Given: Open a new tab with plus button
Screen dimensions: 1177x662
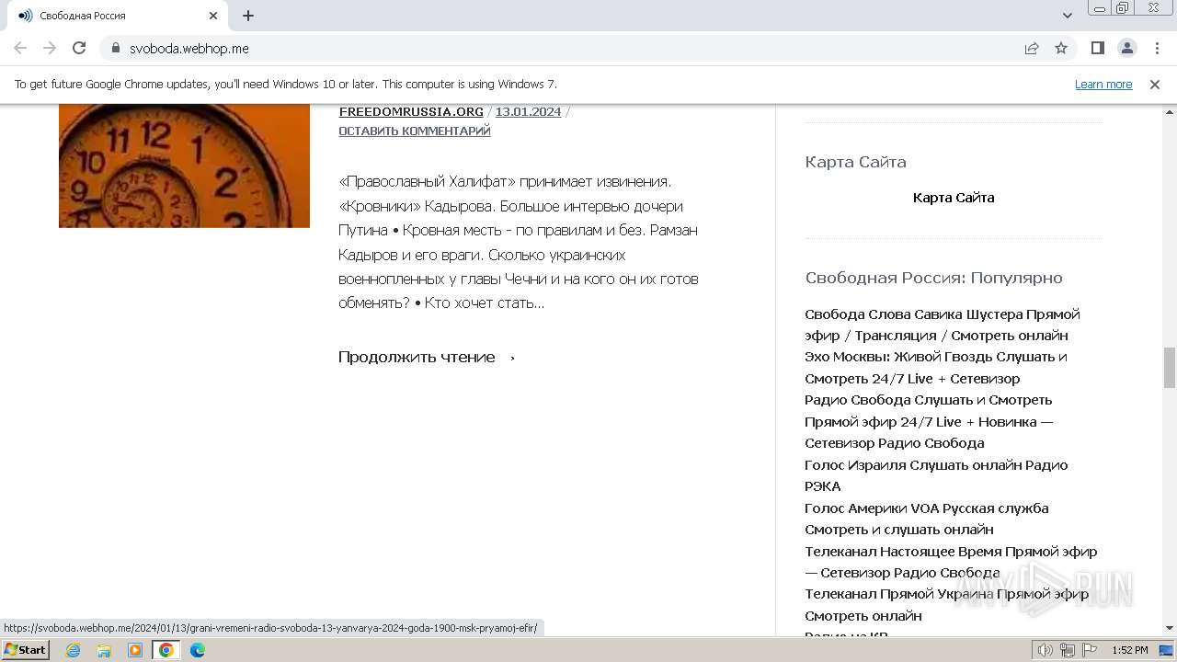Looking at the screenshot, I should click(x=248, y=16).
